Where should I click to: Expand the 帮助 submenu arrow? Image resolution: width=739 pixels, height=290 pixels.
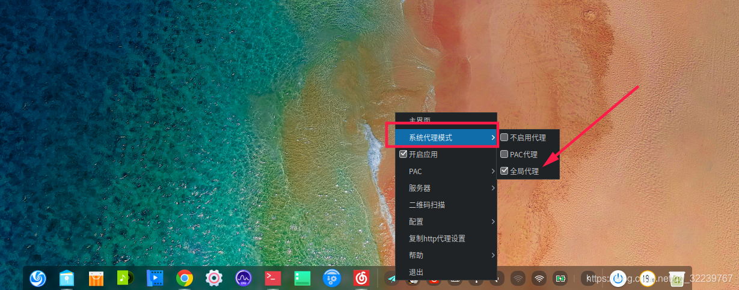492,255
